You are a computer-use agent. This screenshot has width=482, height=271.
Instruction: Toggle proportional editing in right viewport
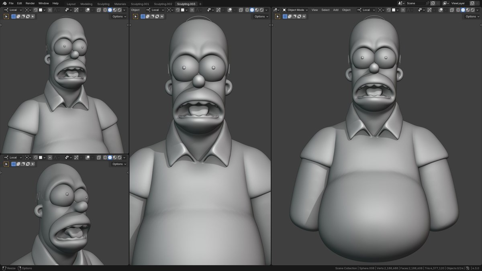click(x=403, y=10)
